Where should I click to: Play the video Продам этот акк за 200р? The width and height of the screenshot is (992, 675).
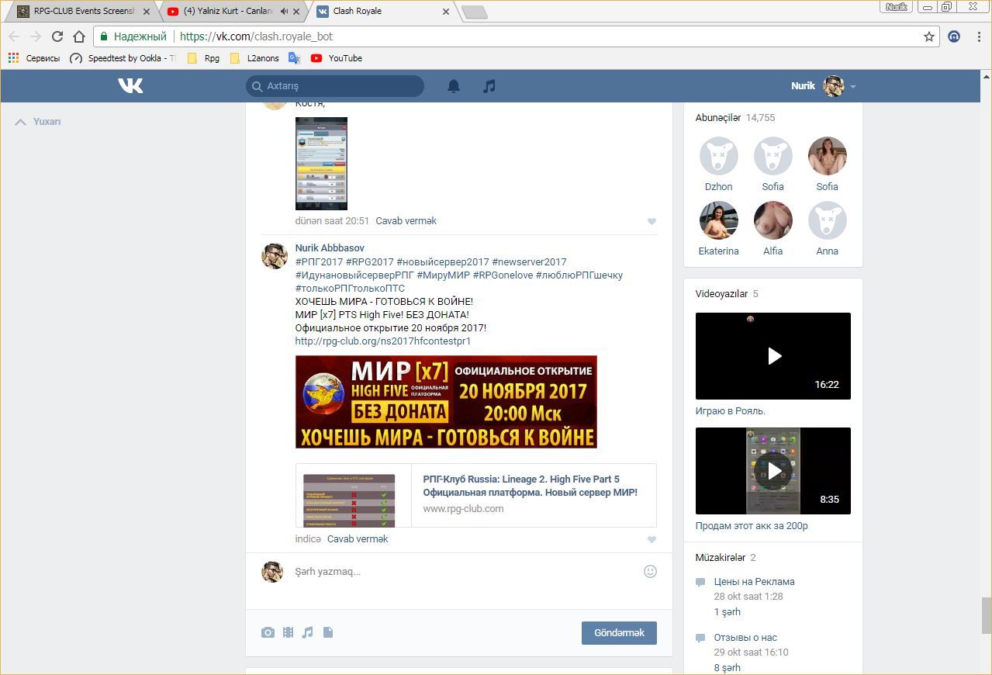coord(773,471)
